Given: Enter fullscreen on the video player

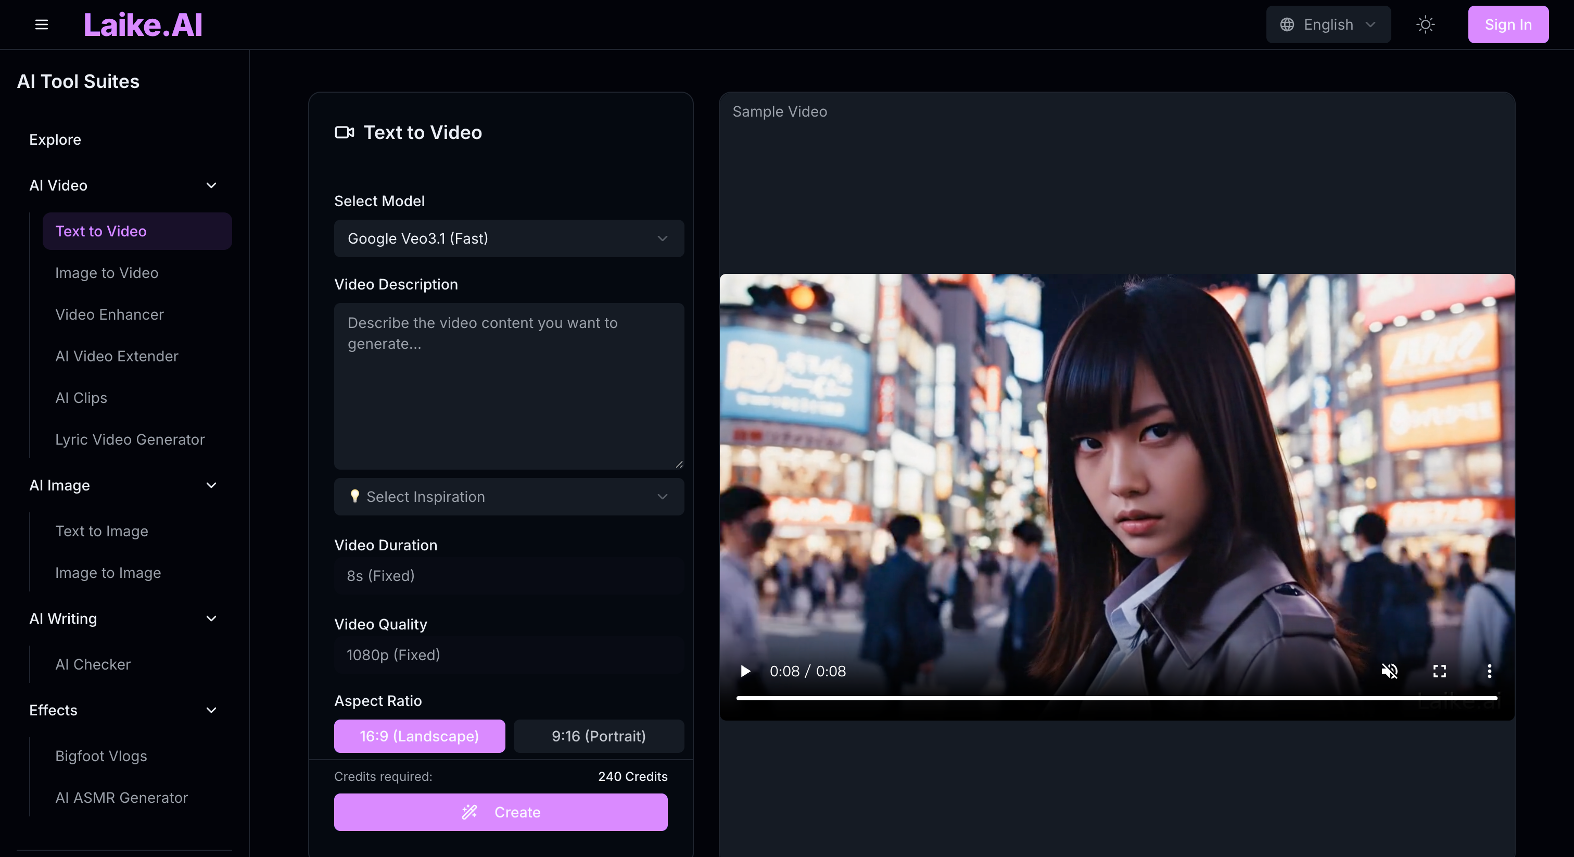Looking at the screenshot, I should 1440,671.
